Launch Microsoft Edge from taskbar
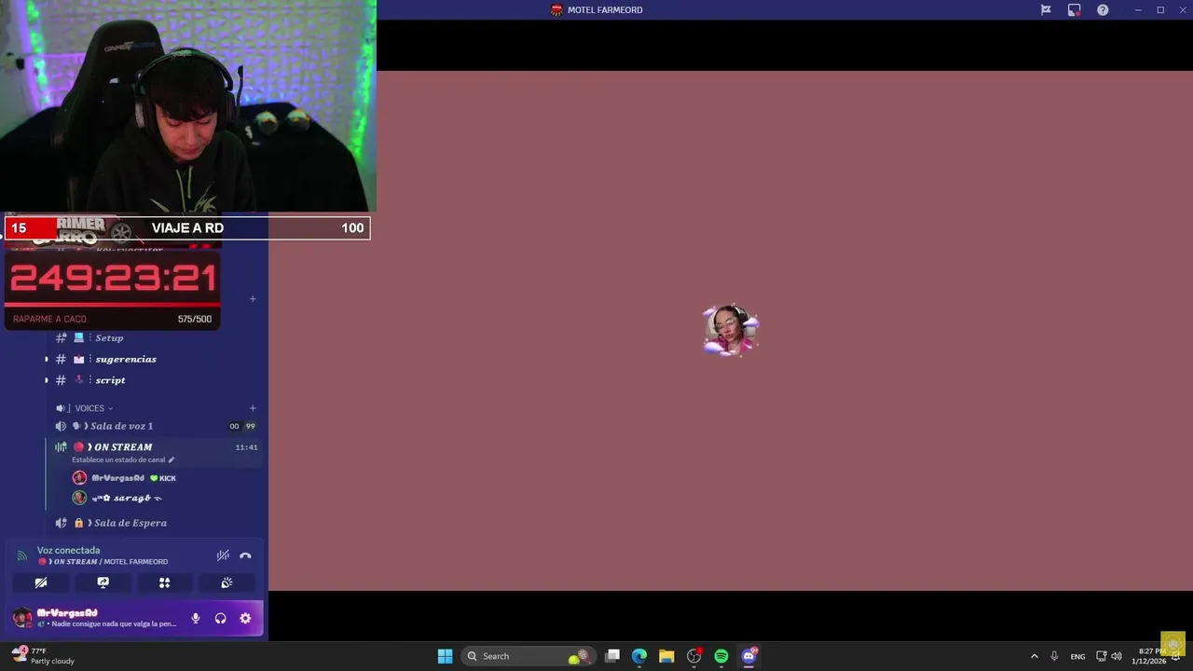Screen dimensions: 1193x671 tap(639, 656)
